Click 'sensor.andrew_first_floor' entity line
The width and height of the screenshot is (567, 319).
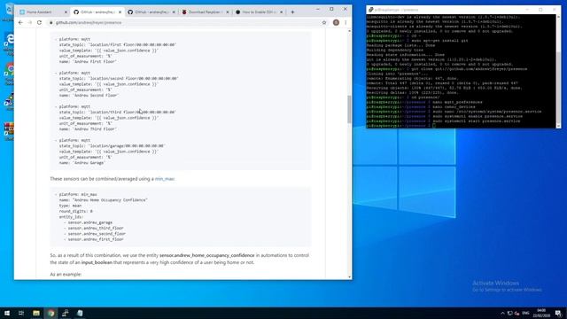[x=96, y=239]
